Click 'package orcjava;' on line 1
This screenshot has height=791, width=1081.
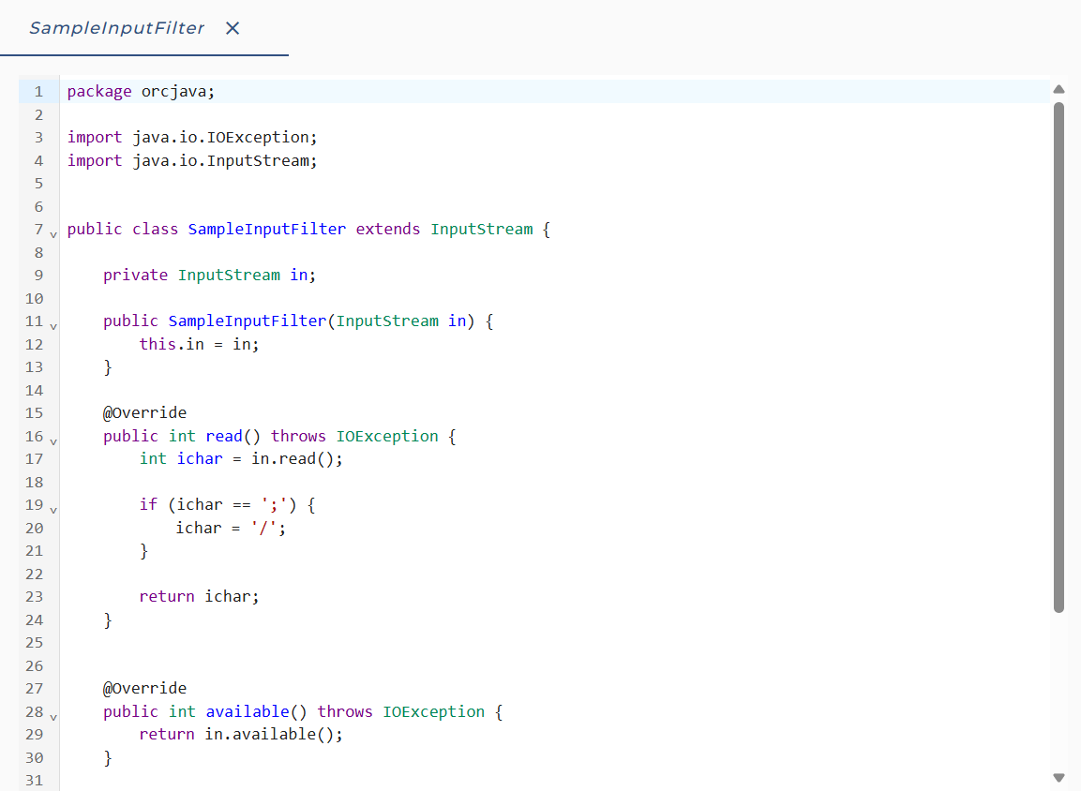tap(141, 92)
